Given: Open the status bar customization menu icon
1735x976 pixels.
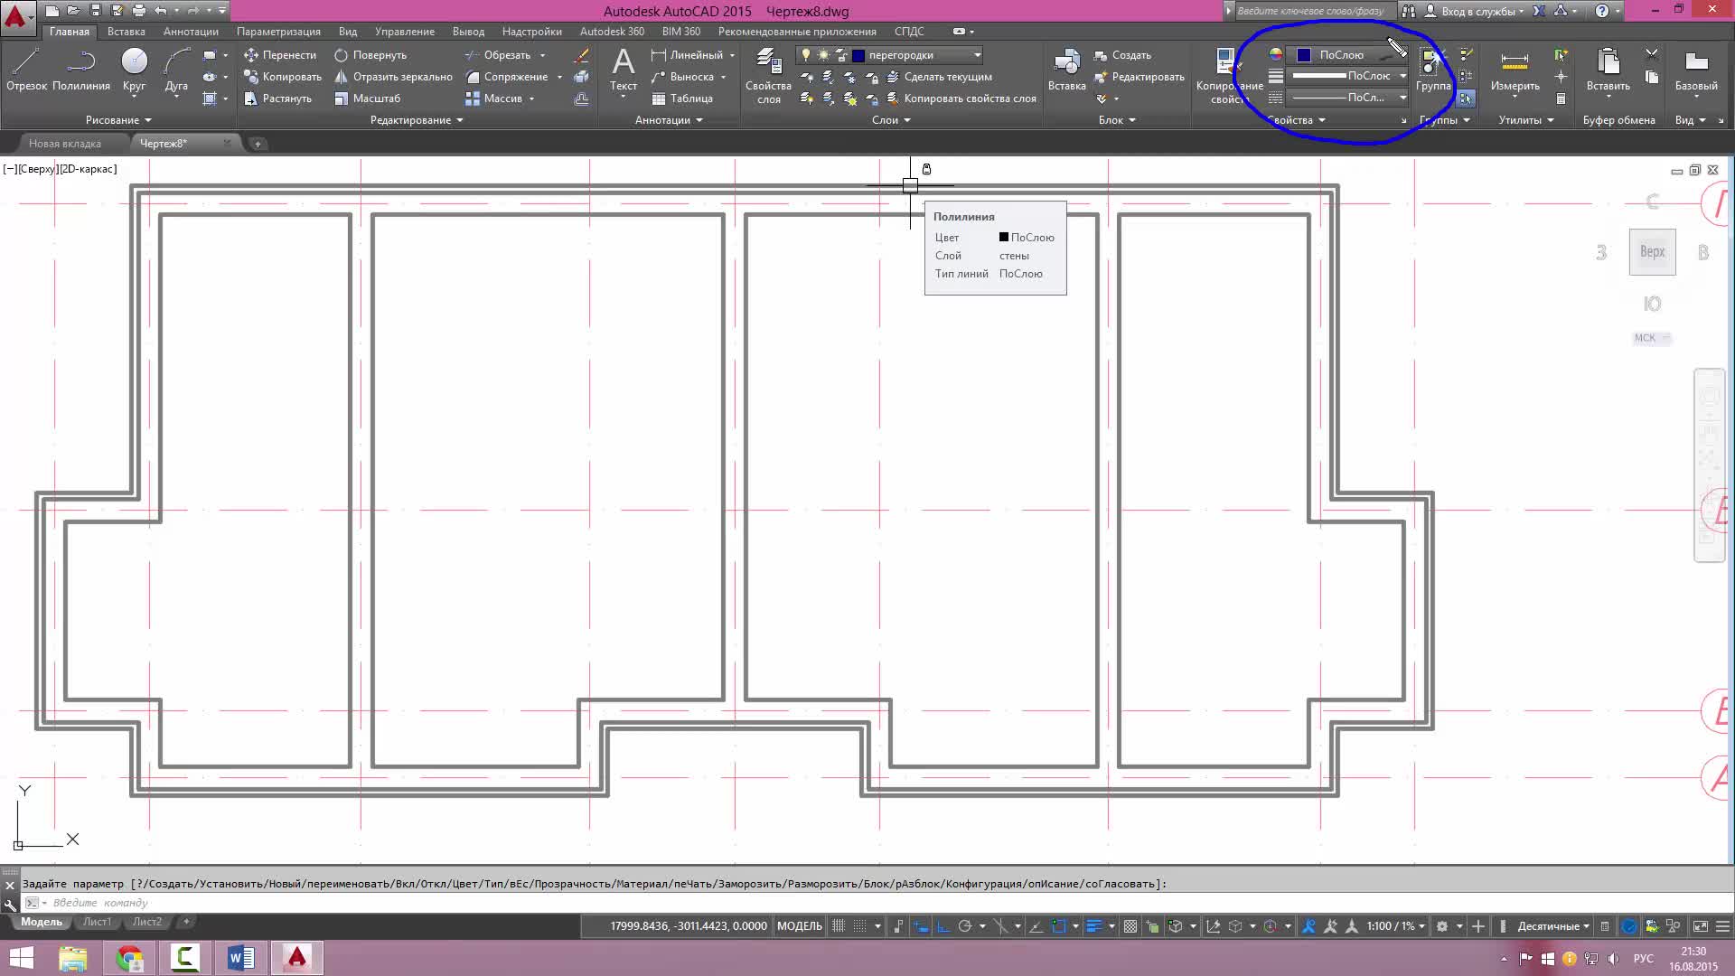Looking at the screenshot, I should pyautogui.click(x=1722, y=926).
